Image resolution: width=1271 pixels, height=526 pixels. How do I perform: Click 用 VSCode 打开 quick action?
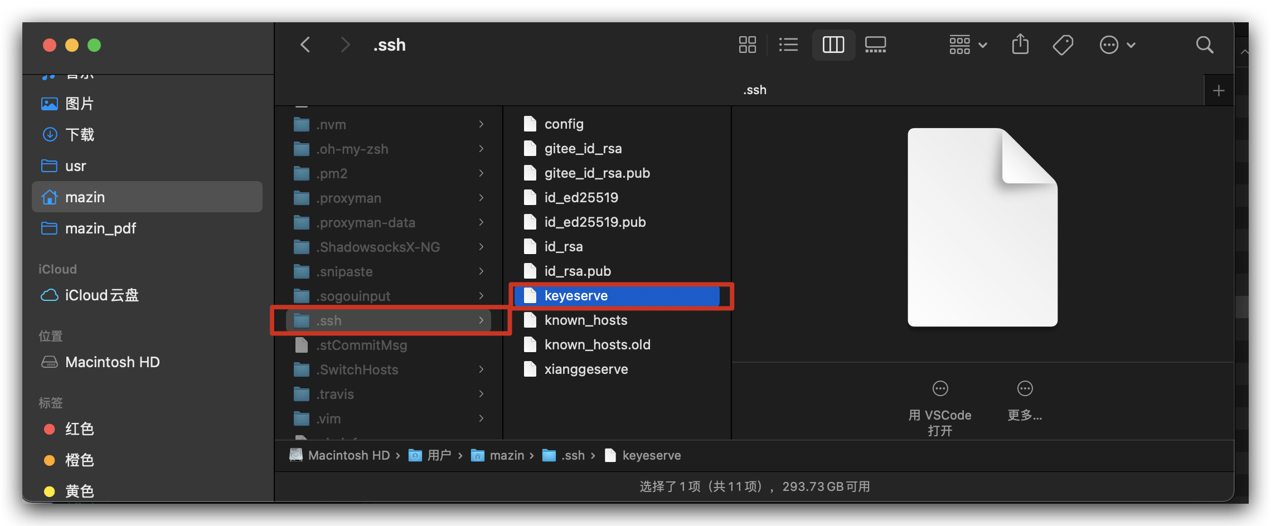point(940,409)
